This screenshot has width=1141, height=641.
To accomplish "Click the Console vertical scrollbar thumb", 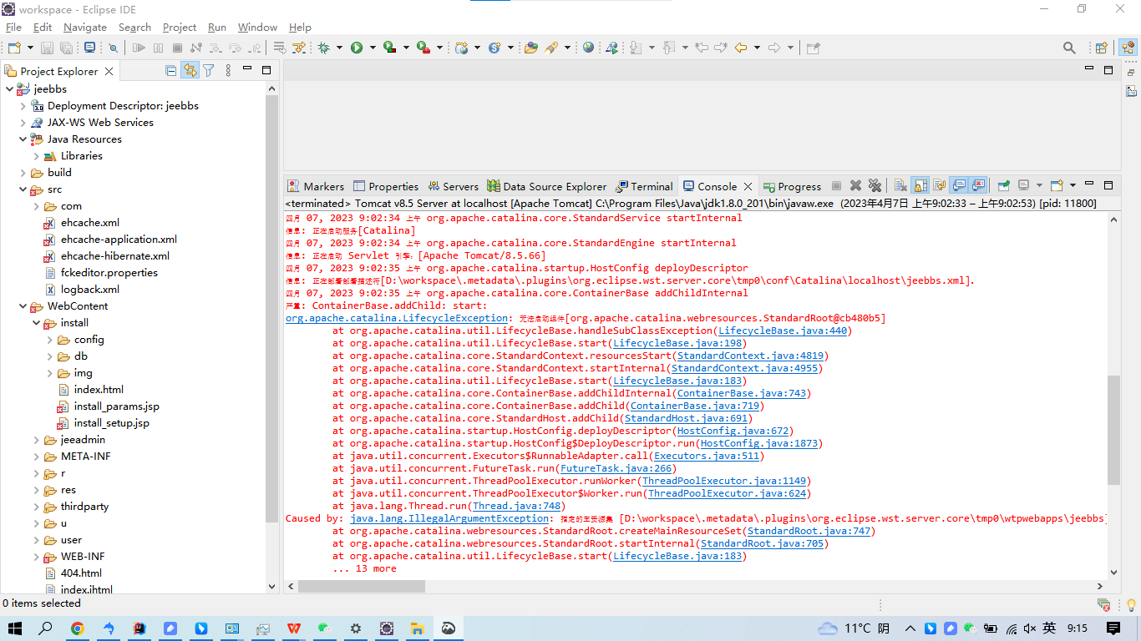I will pyautogui.click(x=1113, y=430).
